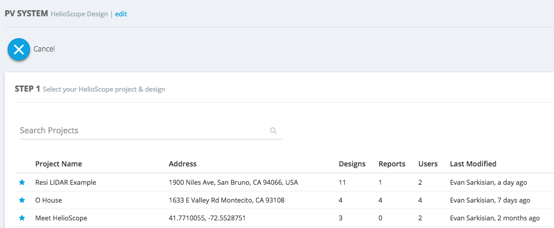
Task: Click address 1633 E Valley Rd Montecito
Action: tap(227, 200)
